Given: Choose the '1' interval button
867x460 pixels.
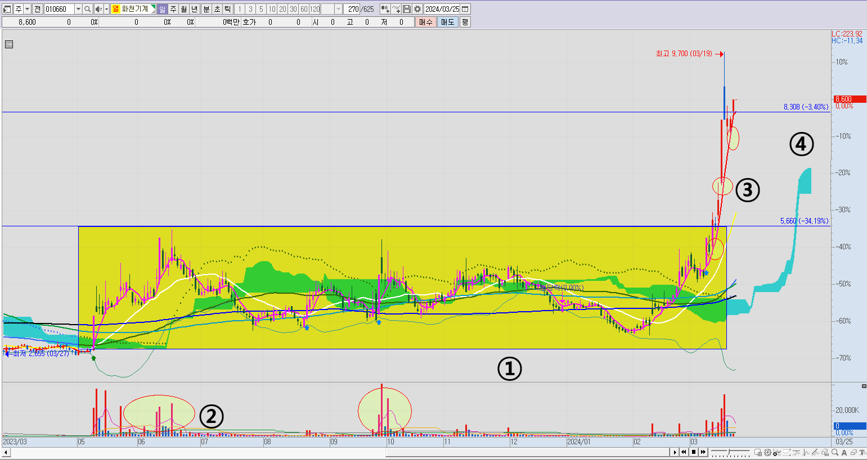Looking at the screenshot, I should coord(240,9).
